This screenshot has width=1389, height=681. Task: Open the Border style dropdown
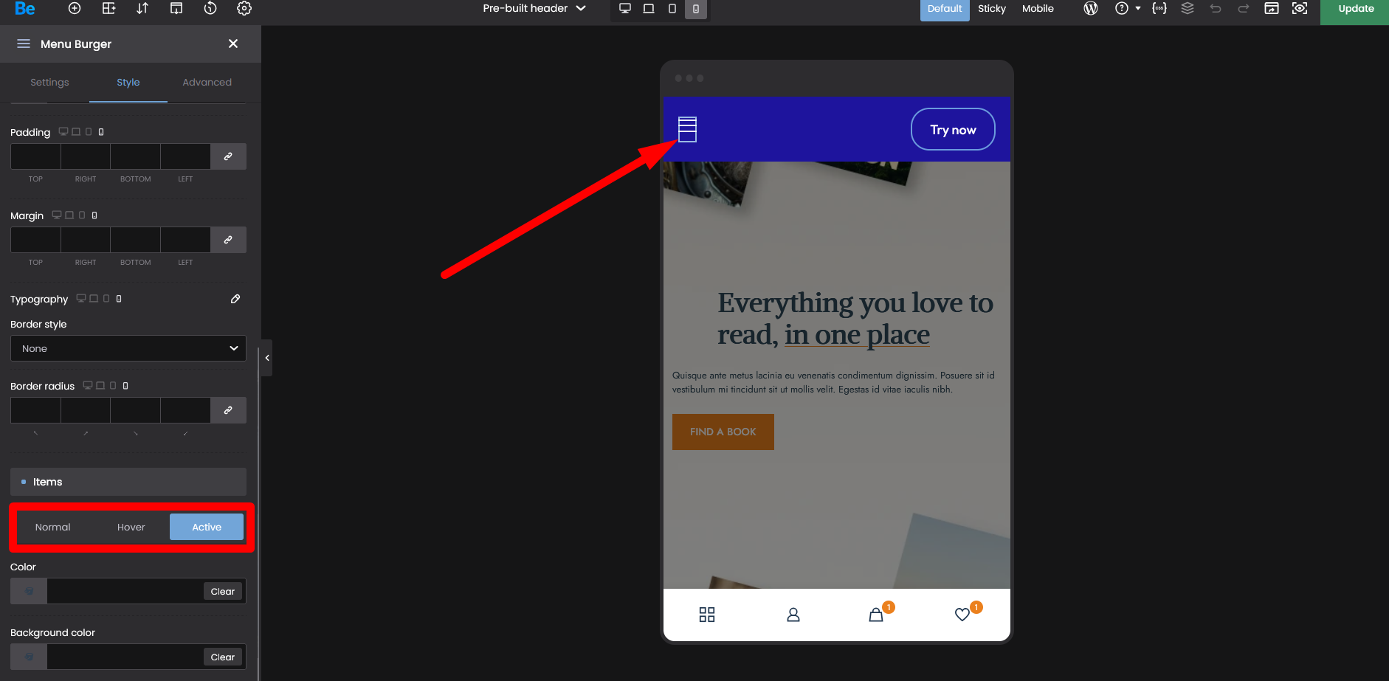pos(128,348)
